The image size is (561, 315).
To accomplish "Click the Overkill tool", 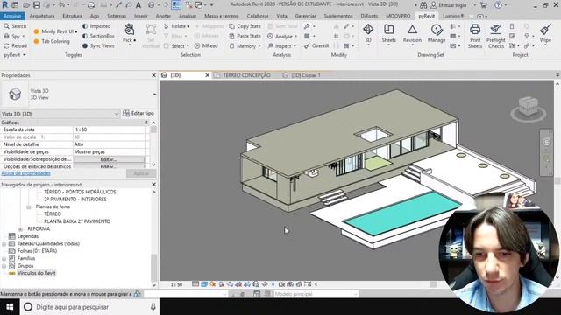I will tap(316, 46).
